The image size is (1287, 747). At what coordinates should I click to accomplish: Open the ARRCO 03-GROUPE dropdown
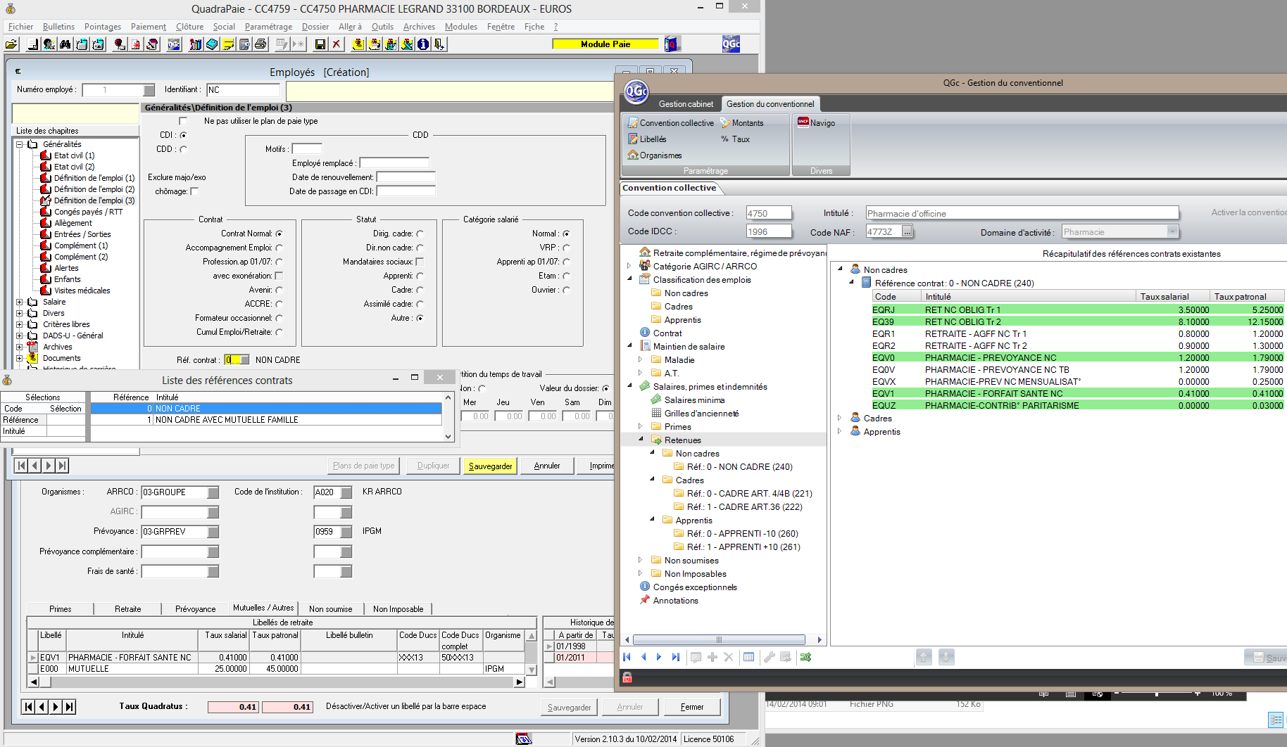click(x=213, y=492)
